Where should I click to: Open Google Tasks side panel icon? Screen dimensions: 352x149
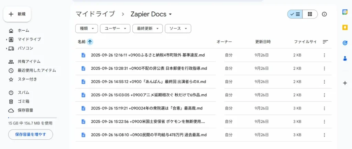[x=345, y=43]
